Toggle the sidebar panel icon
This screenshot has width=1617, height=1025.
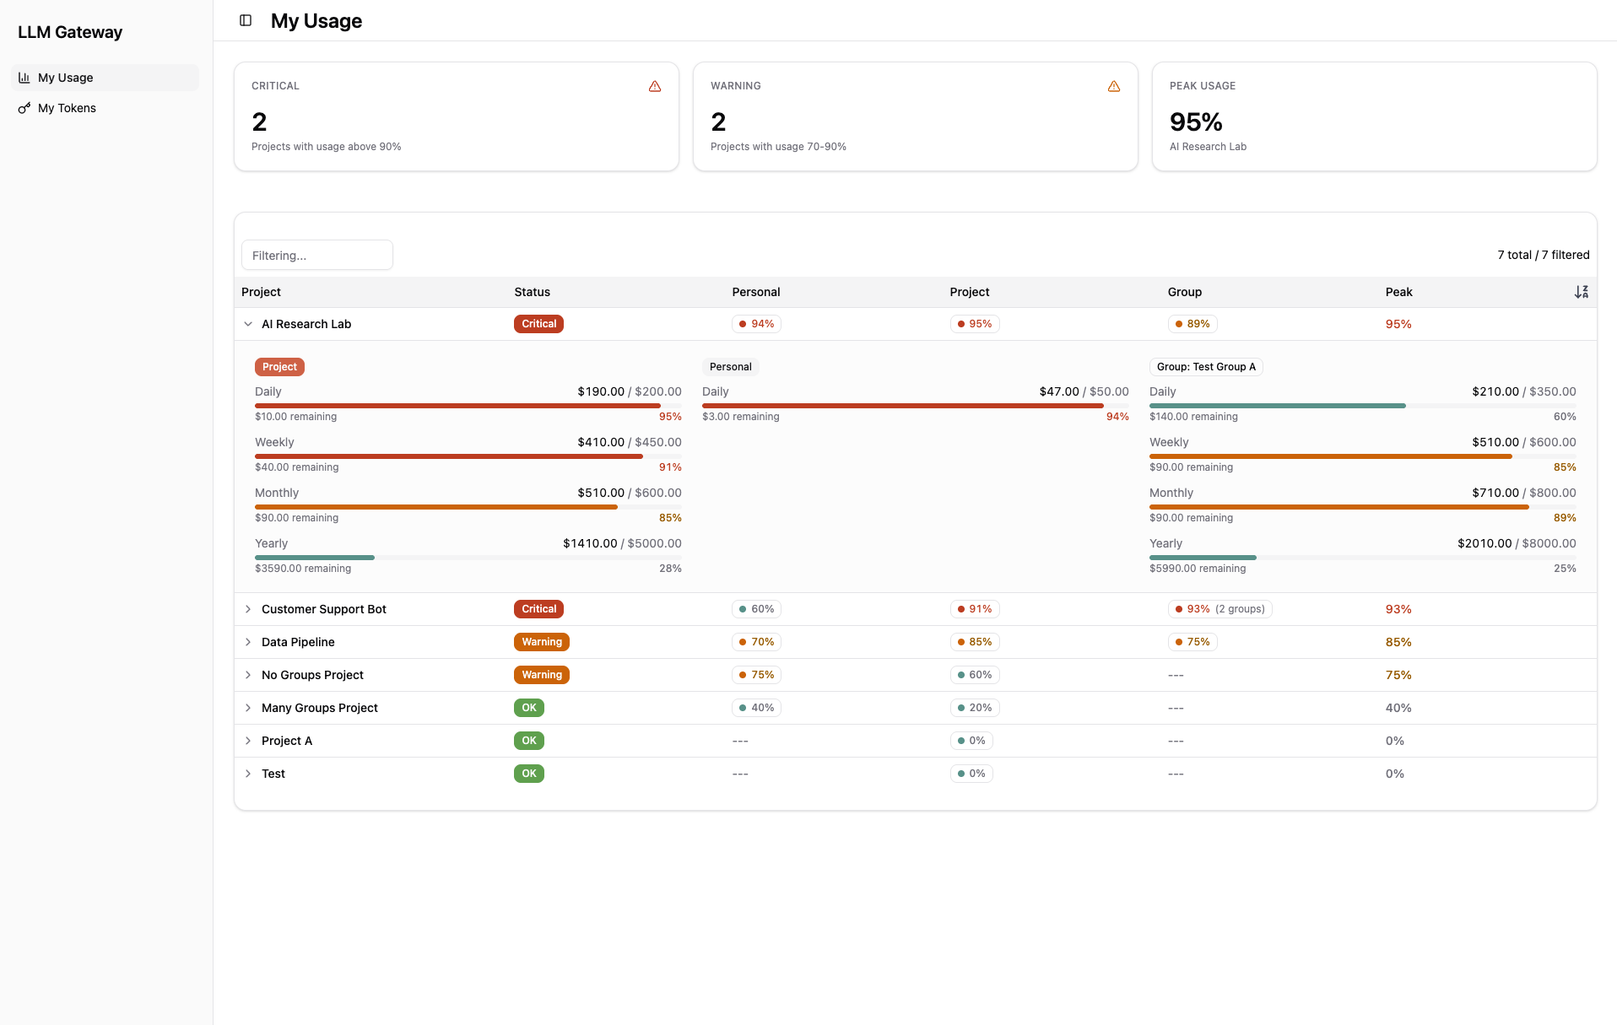click(246, 20)
